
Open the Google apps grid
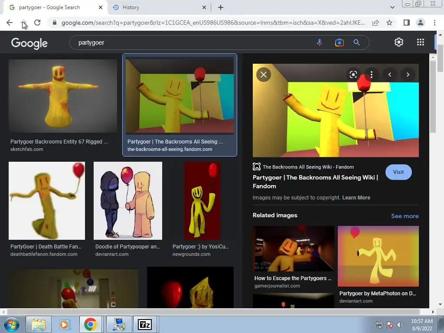tap(421, 42)
